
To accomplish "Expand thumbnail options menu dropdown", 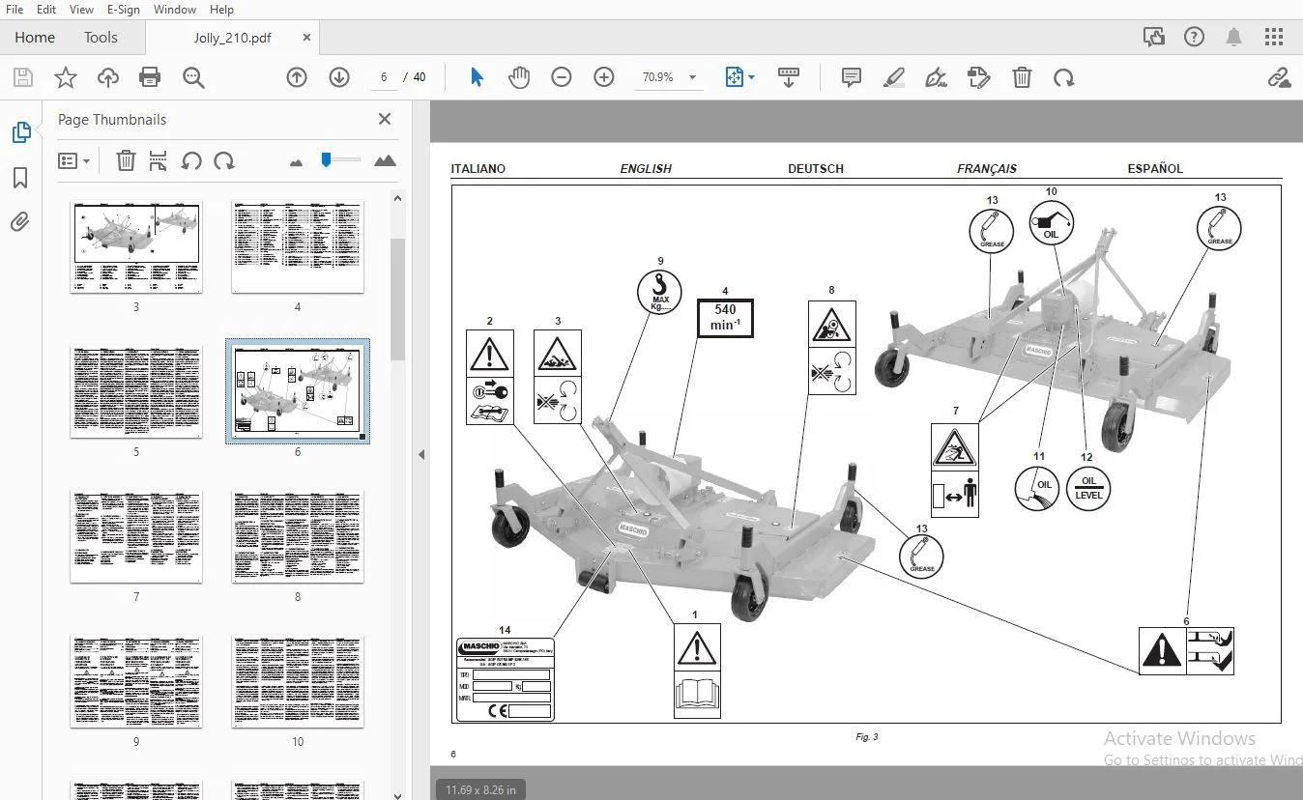I will [74, 160].
